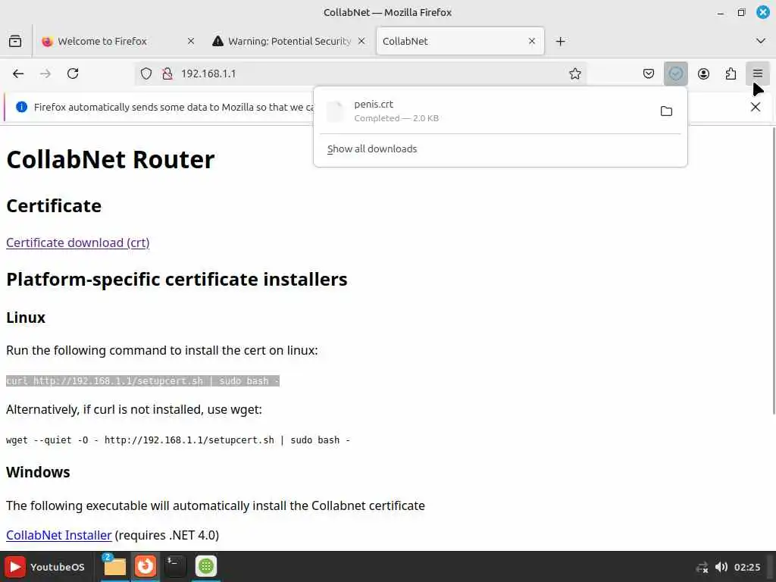Click the info icon in notification bar
Image resolution: width=776 pixels, height=582 pixels.
tap(21, 107)
